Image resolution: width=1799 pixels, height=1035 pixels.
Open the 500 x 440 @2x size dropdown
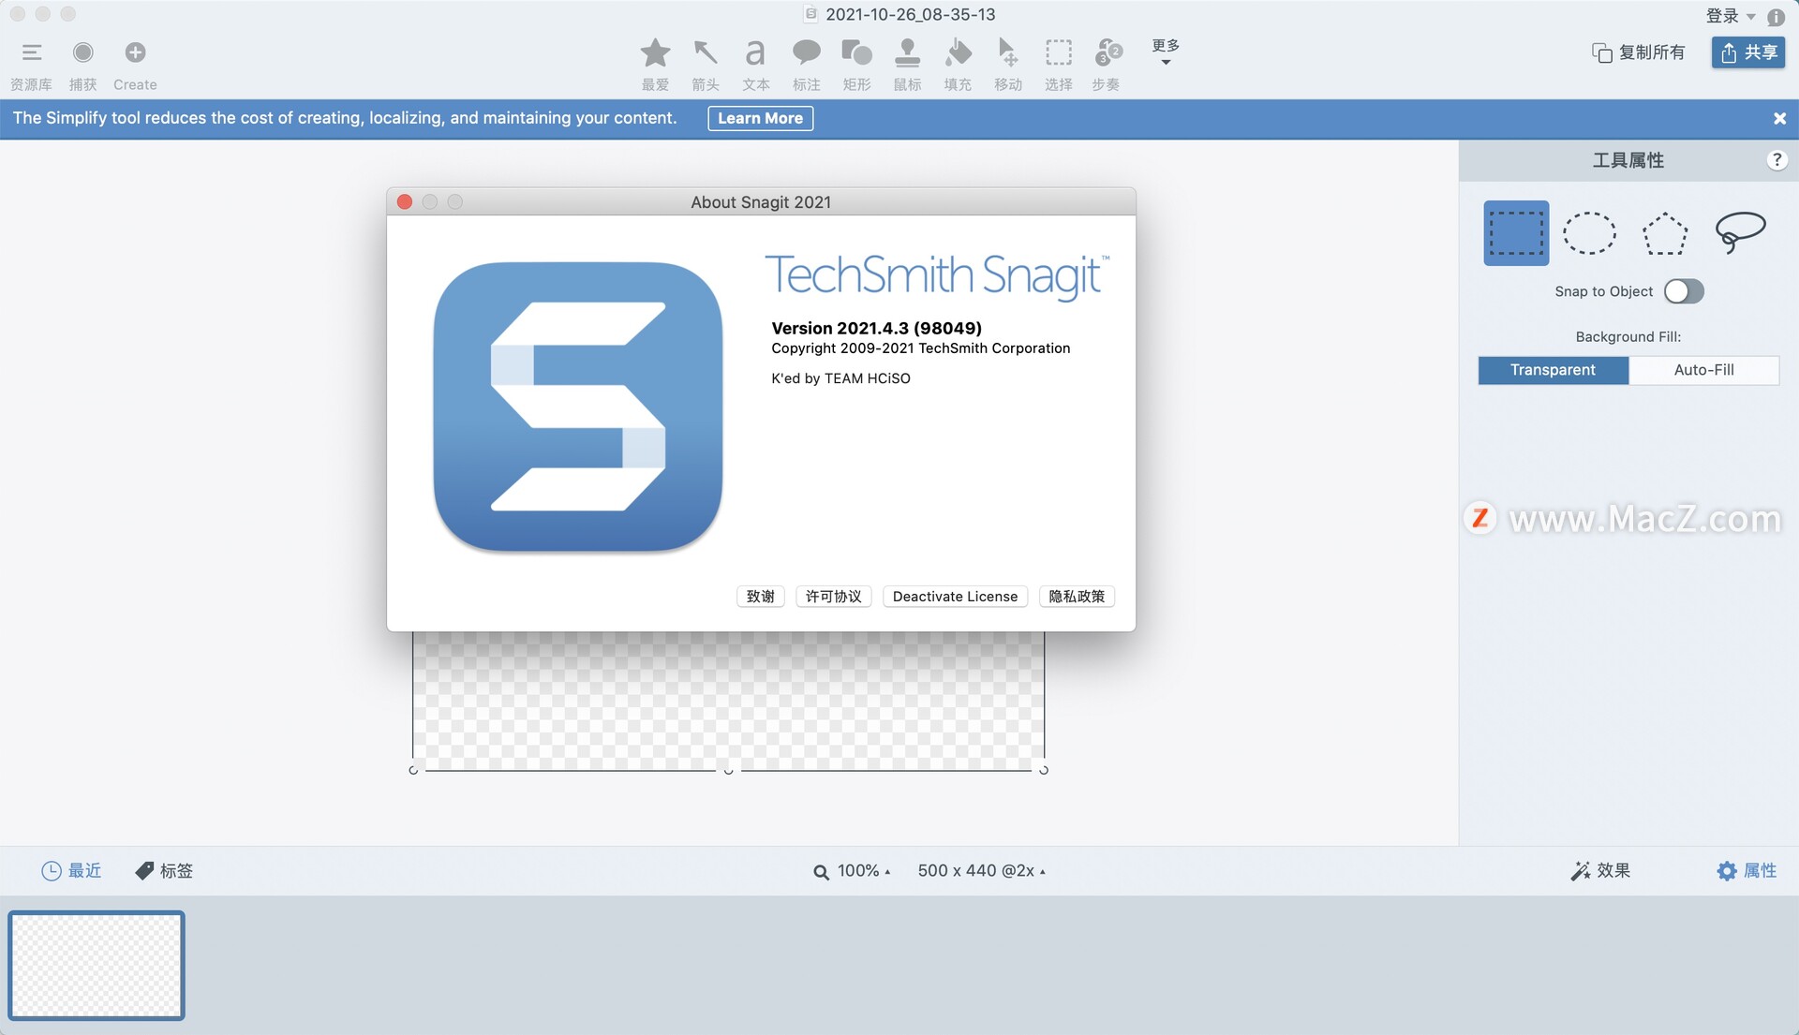[x=981, y=871]
